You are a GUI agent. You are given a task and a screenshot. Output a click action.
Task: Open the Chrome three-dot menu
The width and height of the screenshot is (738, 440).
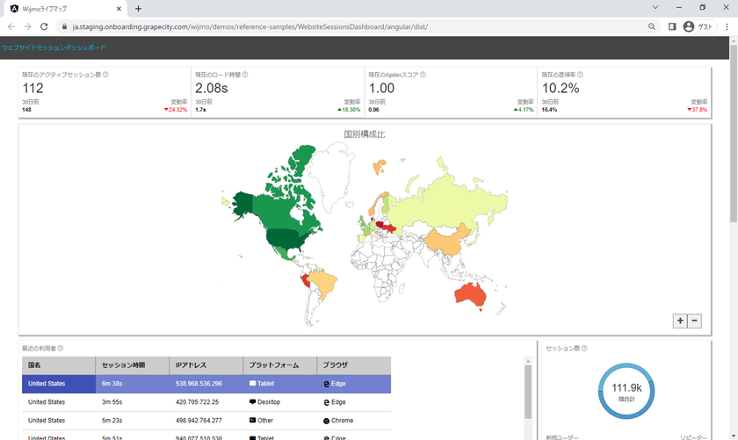pyautogui.click(x=727, y=27)
